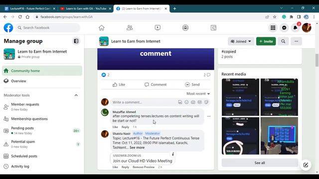Click the browser back arrow
Screen dimensions: 319x179
[5, 17]
